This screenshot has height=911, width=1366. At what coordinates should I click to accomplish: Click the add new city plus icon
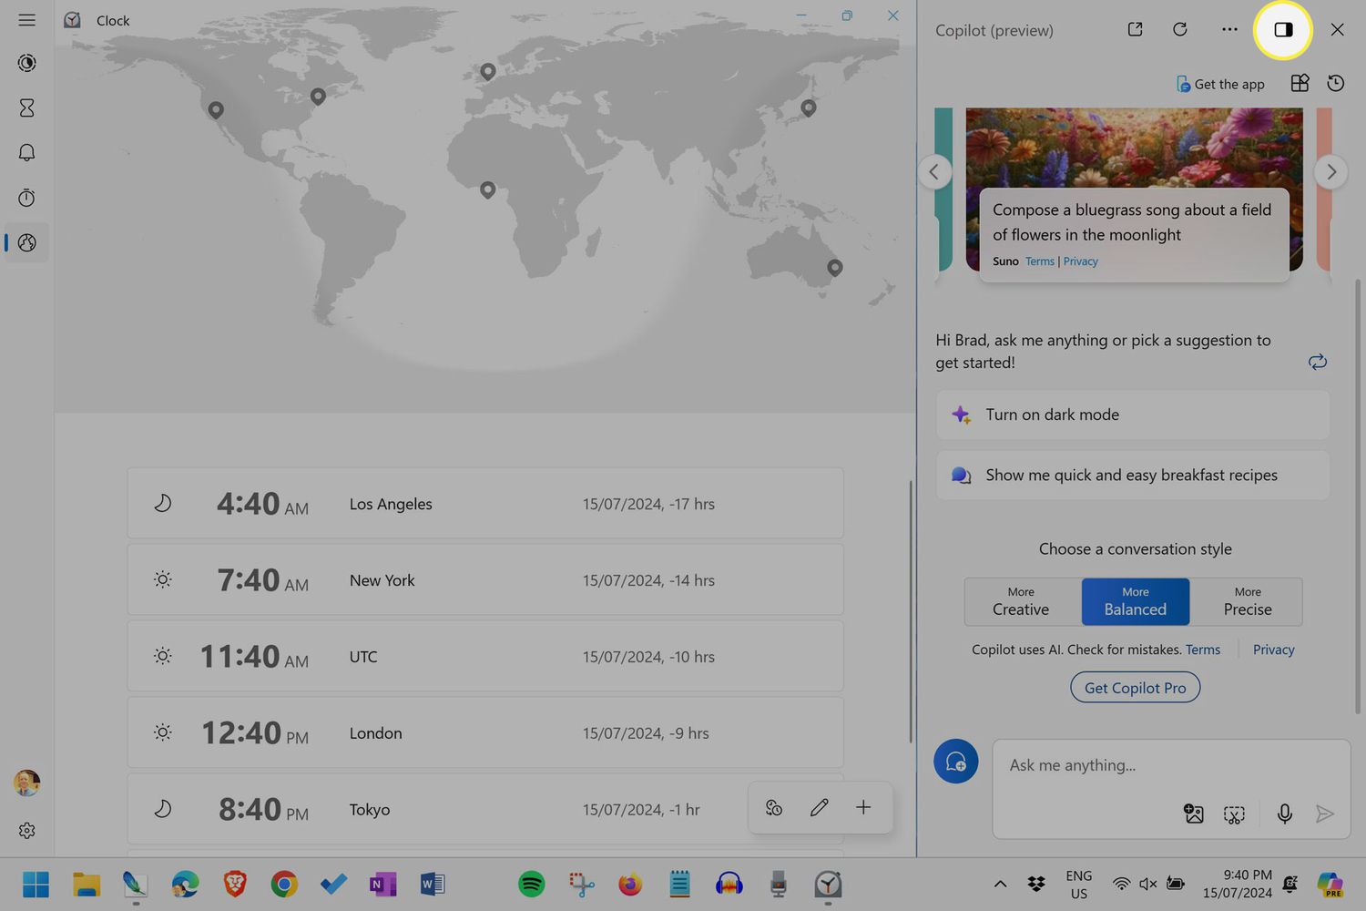(862, 807)
